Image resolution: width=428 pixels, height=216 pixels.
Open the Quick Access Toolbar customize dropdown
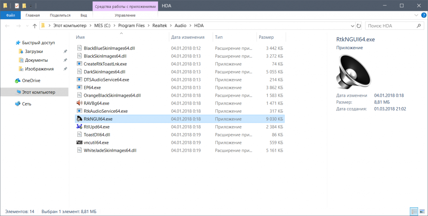tap(31, 6)
